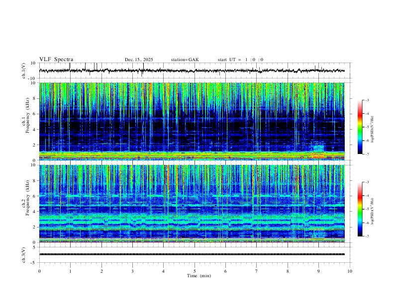The width and height of the screenshot is (394, 304).
Task: Click the ch.1 voltage waveform trace
Action: tap(192, 71)
